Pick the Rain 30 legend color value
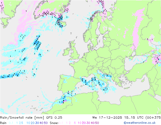This screenshot has width=161, height=125. 37,123
